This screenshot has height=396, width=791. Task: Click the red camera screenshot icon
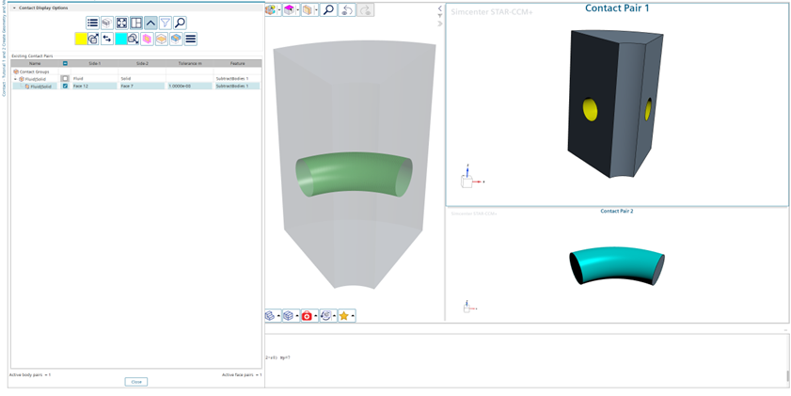(307, 316)
